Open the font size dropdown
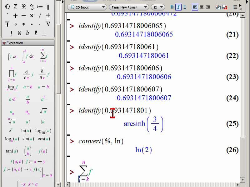Screen dimensions: 250x187 tap(158, 7)
